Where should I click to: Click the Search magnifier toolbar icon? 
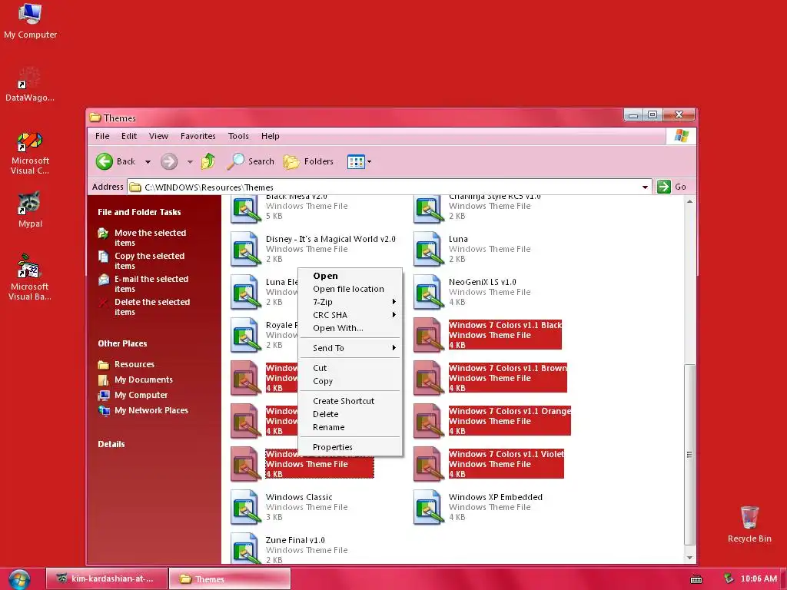tap(235, 161)
